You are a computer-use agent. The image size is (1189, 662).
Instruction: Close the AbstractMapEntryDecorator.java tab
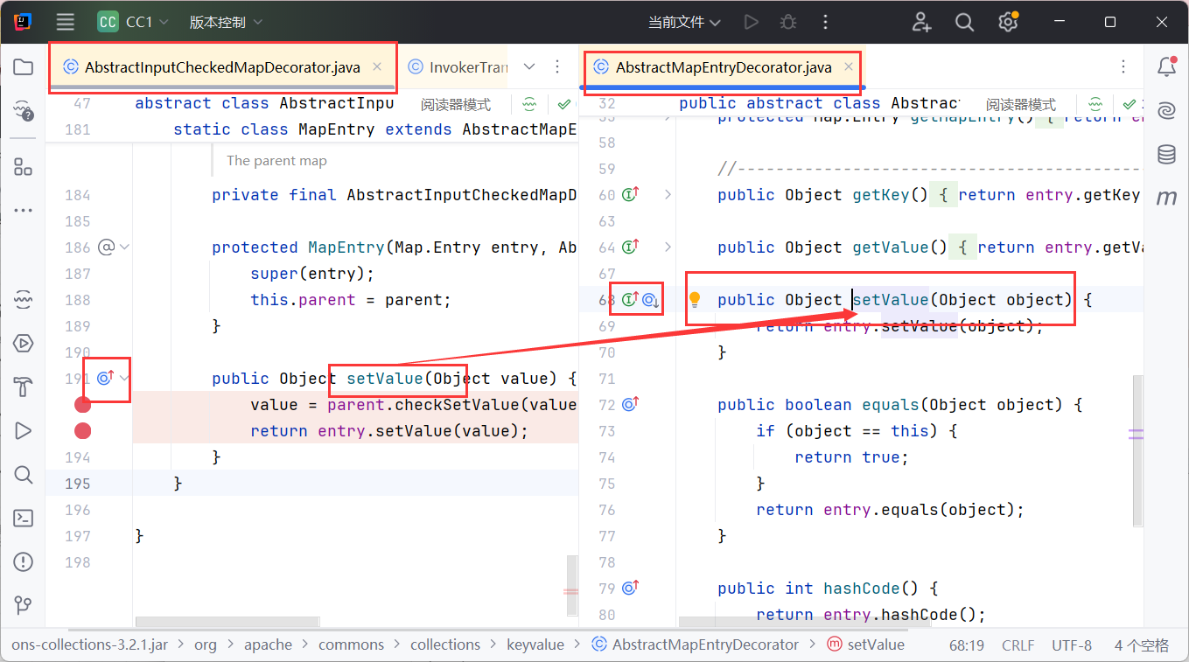(849, 67)
